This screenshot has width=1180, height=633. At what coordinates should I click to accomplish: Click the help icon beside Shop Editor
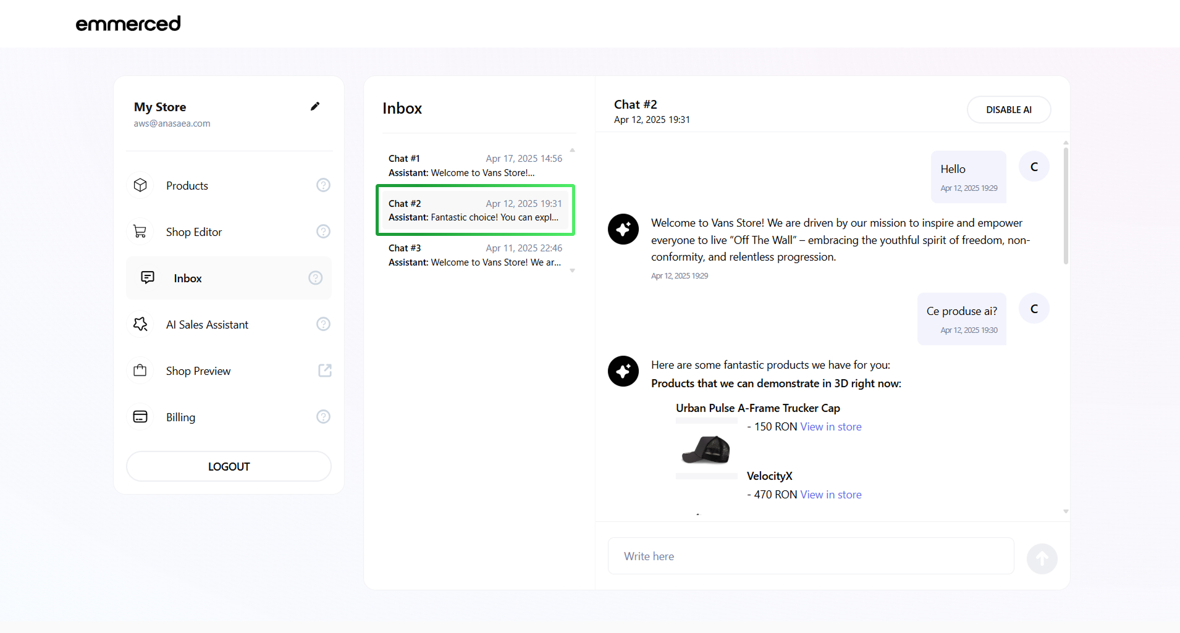[323, 232]
